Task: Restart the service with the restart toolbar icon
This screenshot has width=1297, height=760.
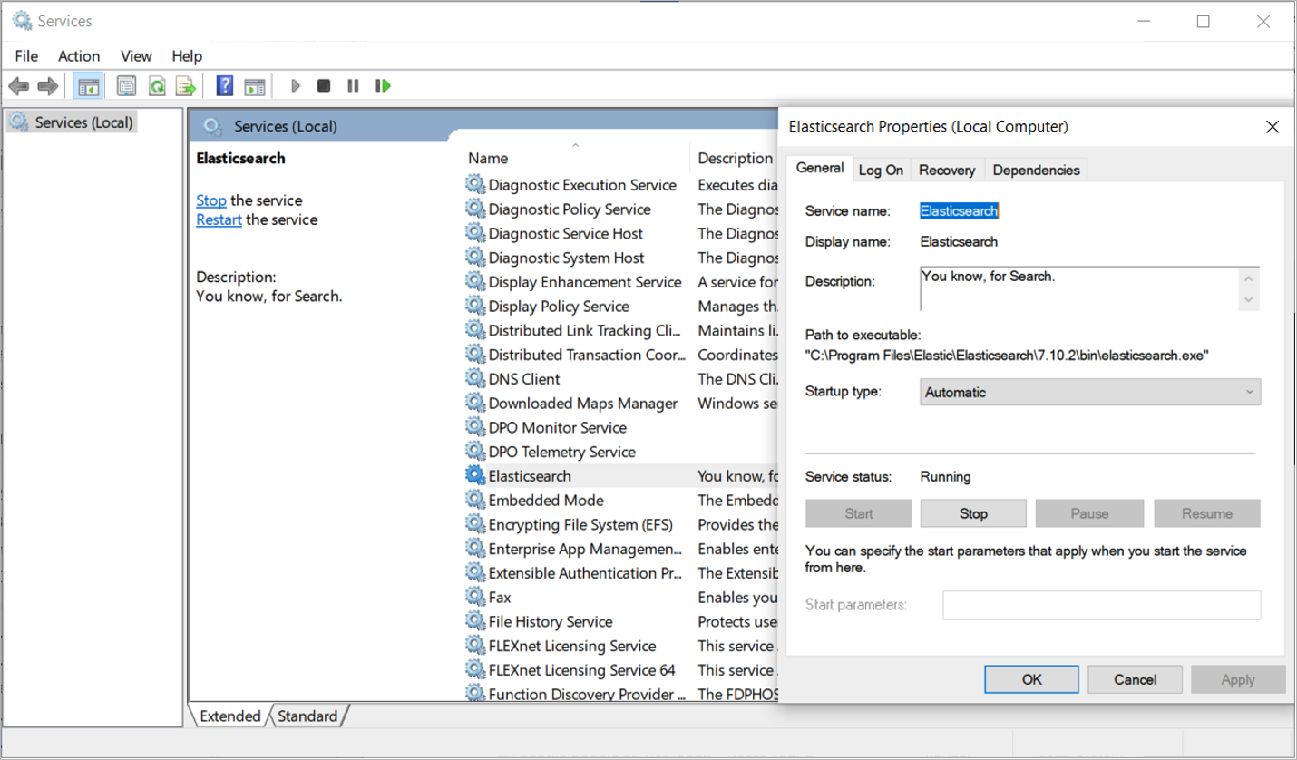Action: click(x=382, y=85)
